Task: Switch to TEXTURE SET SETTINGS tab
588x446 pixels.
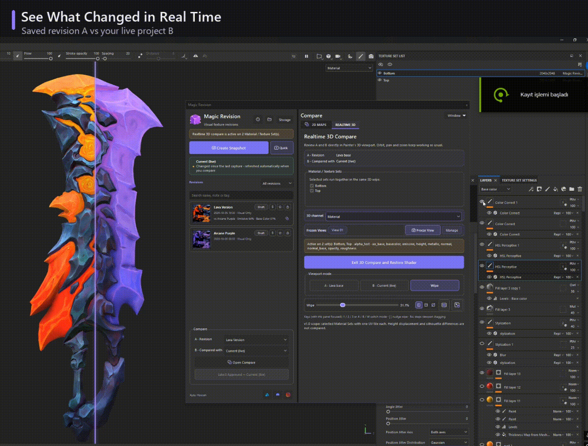Action: [x=519, y=180]
